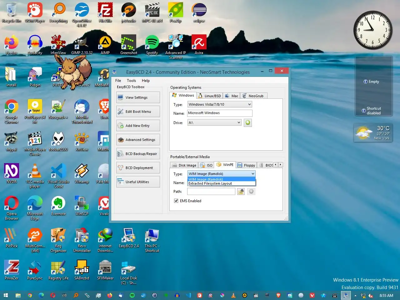Switch to the Floppy tab
Viewport: 400px width, 300px height.
246,165
